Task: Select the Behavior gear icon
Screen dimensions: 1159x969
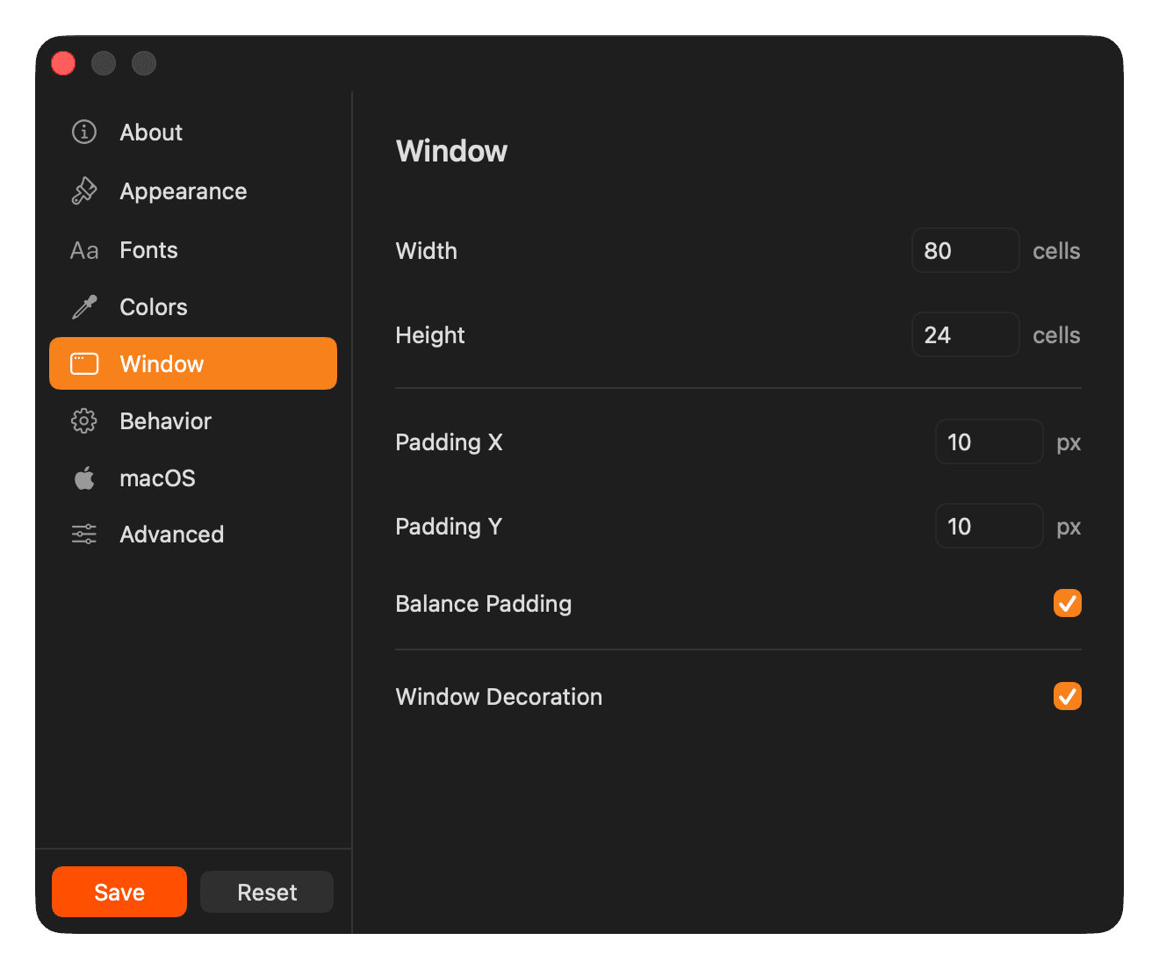Action: (x=83, y=420)
